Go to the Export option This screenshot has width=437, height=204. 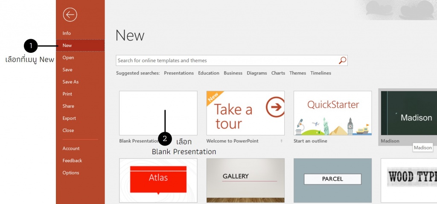pos(69,118)
